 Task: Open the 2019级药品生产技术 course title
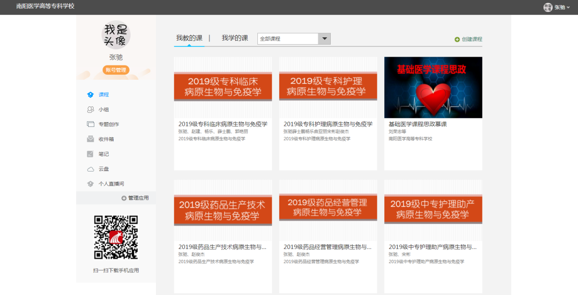pyautogui.click(x=222, y=247)
